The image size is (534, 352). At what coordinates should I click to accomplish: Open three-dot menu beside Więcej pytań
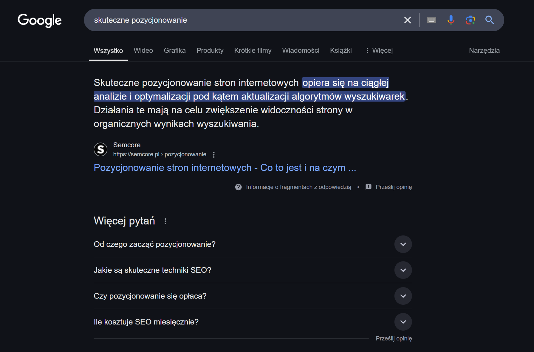pyautogui.click(x=165, y=221)
